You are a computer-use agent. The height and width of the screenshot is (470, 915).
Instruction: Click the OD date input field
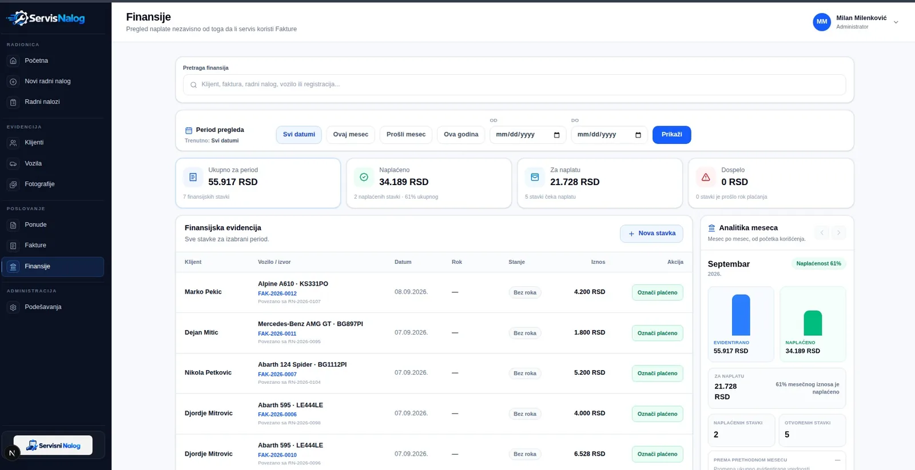[528, 135]
